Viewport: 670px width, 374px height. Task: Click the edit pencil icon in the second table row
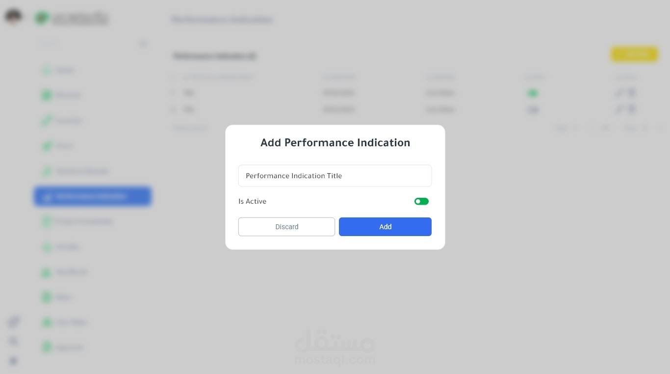coord(619,109)
